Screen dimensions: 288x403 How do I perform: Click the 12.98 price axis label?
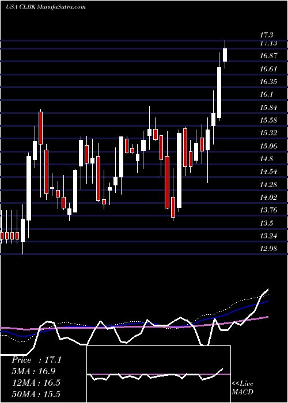click(268, 249)
